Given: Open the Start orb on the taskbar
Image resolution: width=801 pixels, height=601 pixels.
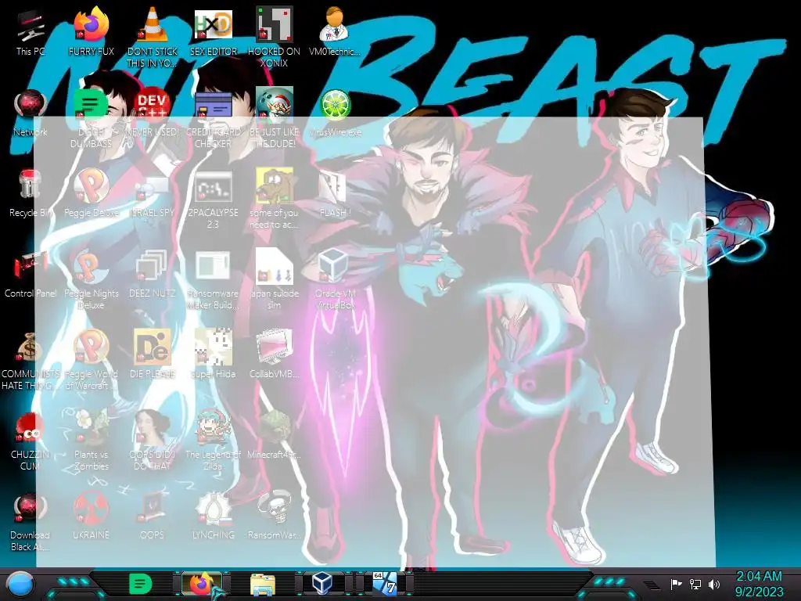Looking at the screenshot, I should point(20,584).
